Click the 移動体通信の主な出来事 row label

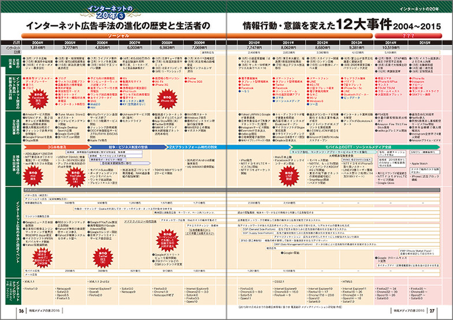[x=14, y=165]
